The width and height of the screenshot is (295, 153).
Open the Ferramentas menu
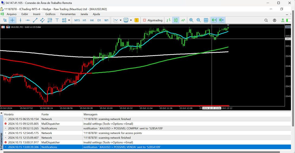[x=68, y=14]
